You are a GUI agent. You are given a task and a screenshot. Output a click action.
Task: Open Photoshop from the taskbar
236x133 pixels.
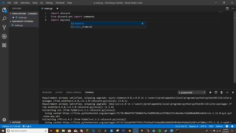click(x=124, y=130)
